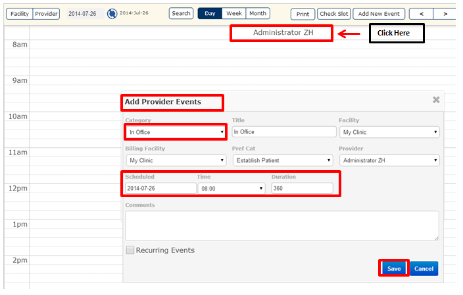Switch to Month view
463x295 pixels.
coord(258,13)
